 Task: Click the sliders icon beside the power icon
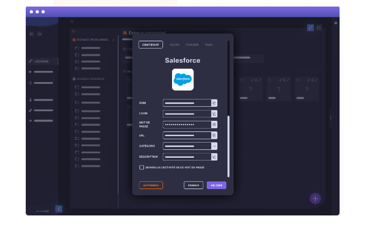[x=31, y=34]
